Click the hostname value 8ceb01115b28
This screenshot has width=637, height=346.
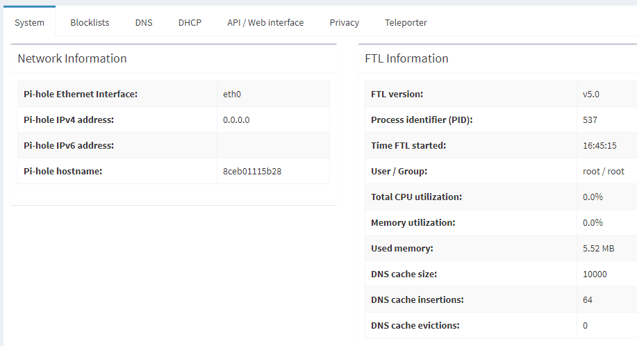tap(252, 171)
